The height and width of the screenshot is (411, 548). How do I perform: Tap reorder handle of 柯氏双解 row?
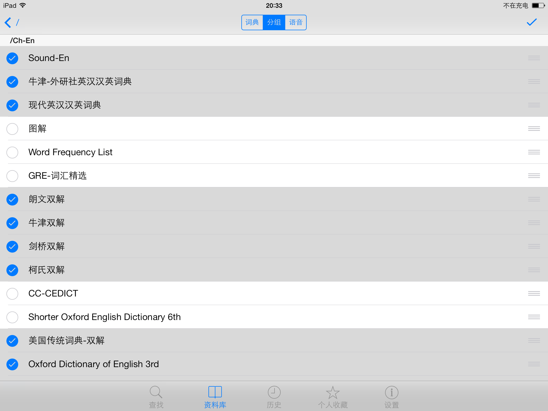(534, 270)
